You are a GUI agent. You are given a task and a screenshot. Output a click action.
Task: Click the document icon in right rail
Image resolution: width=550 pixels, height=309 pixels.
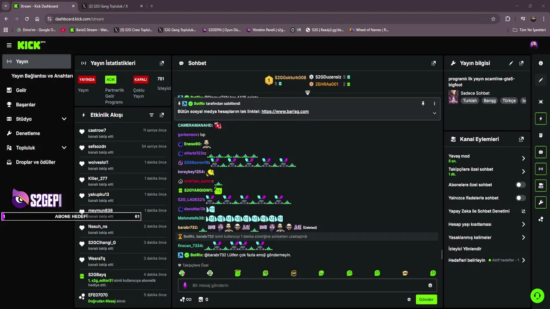(541, 135)
